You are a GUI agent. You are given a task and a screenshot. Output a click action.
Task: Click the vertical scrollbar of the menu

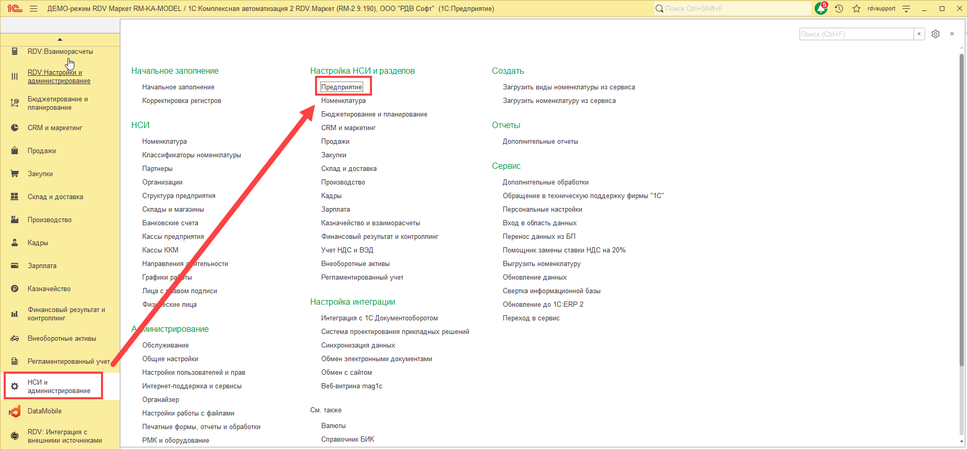[x=962, y=209]
